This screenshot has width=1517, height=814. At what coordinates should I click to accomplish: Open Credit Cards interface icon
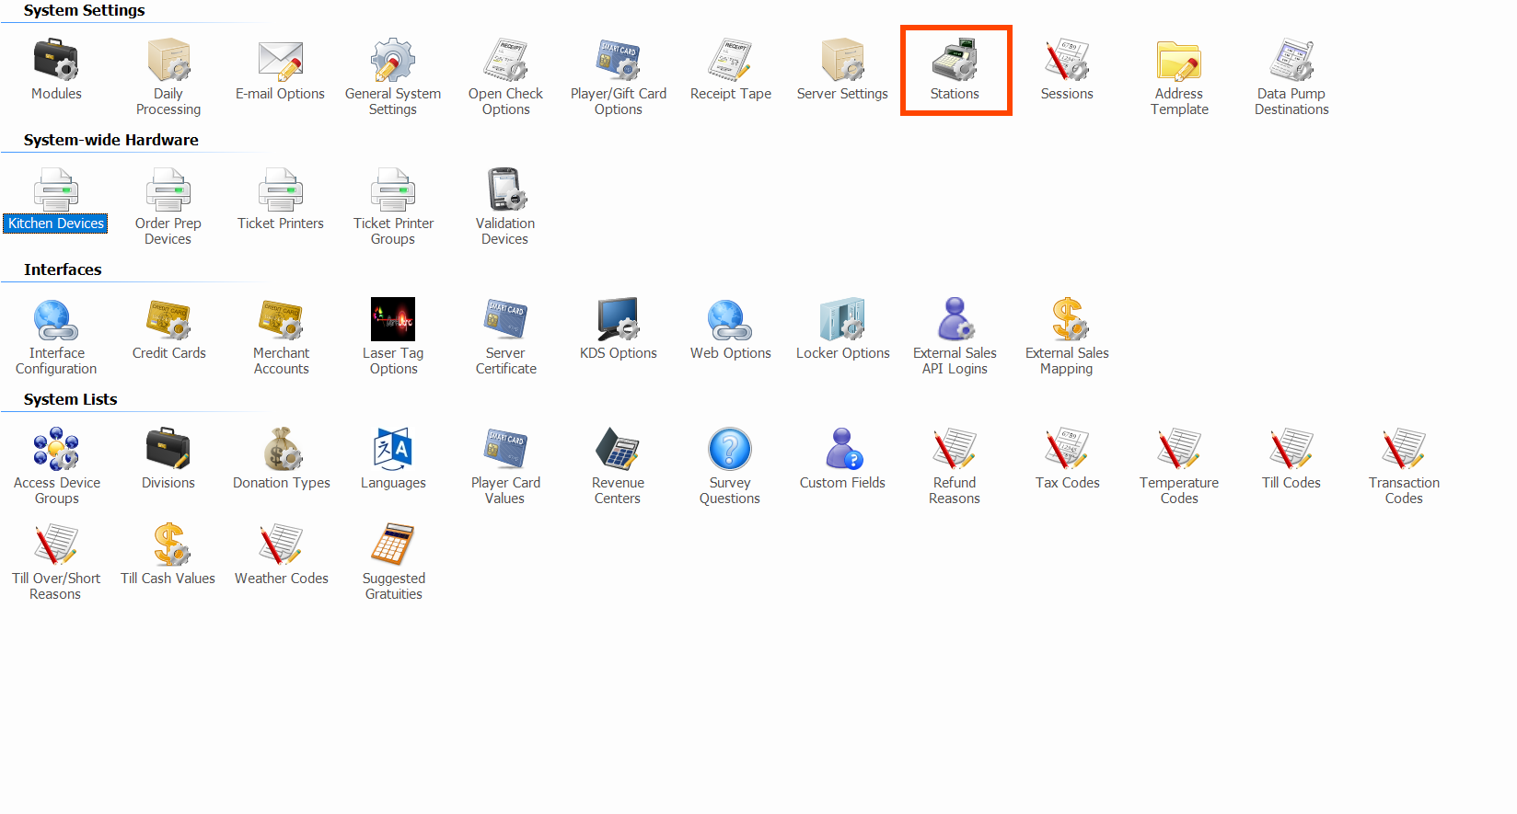click(x=168, y=321)
